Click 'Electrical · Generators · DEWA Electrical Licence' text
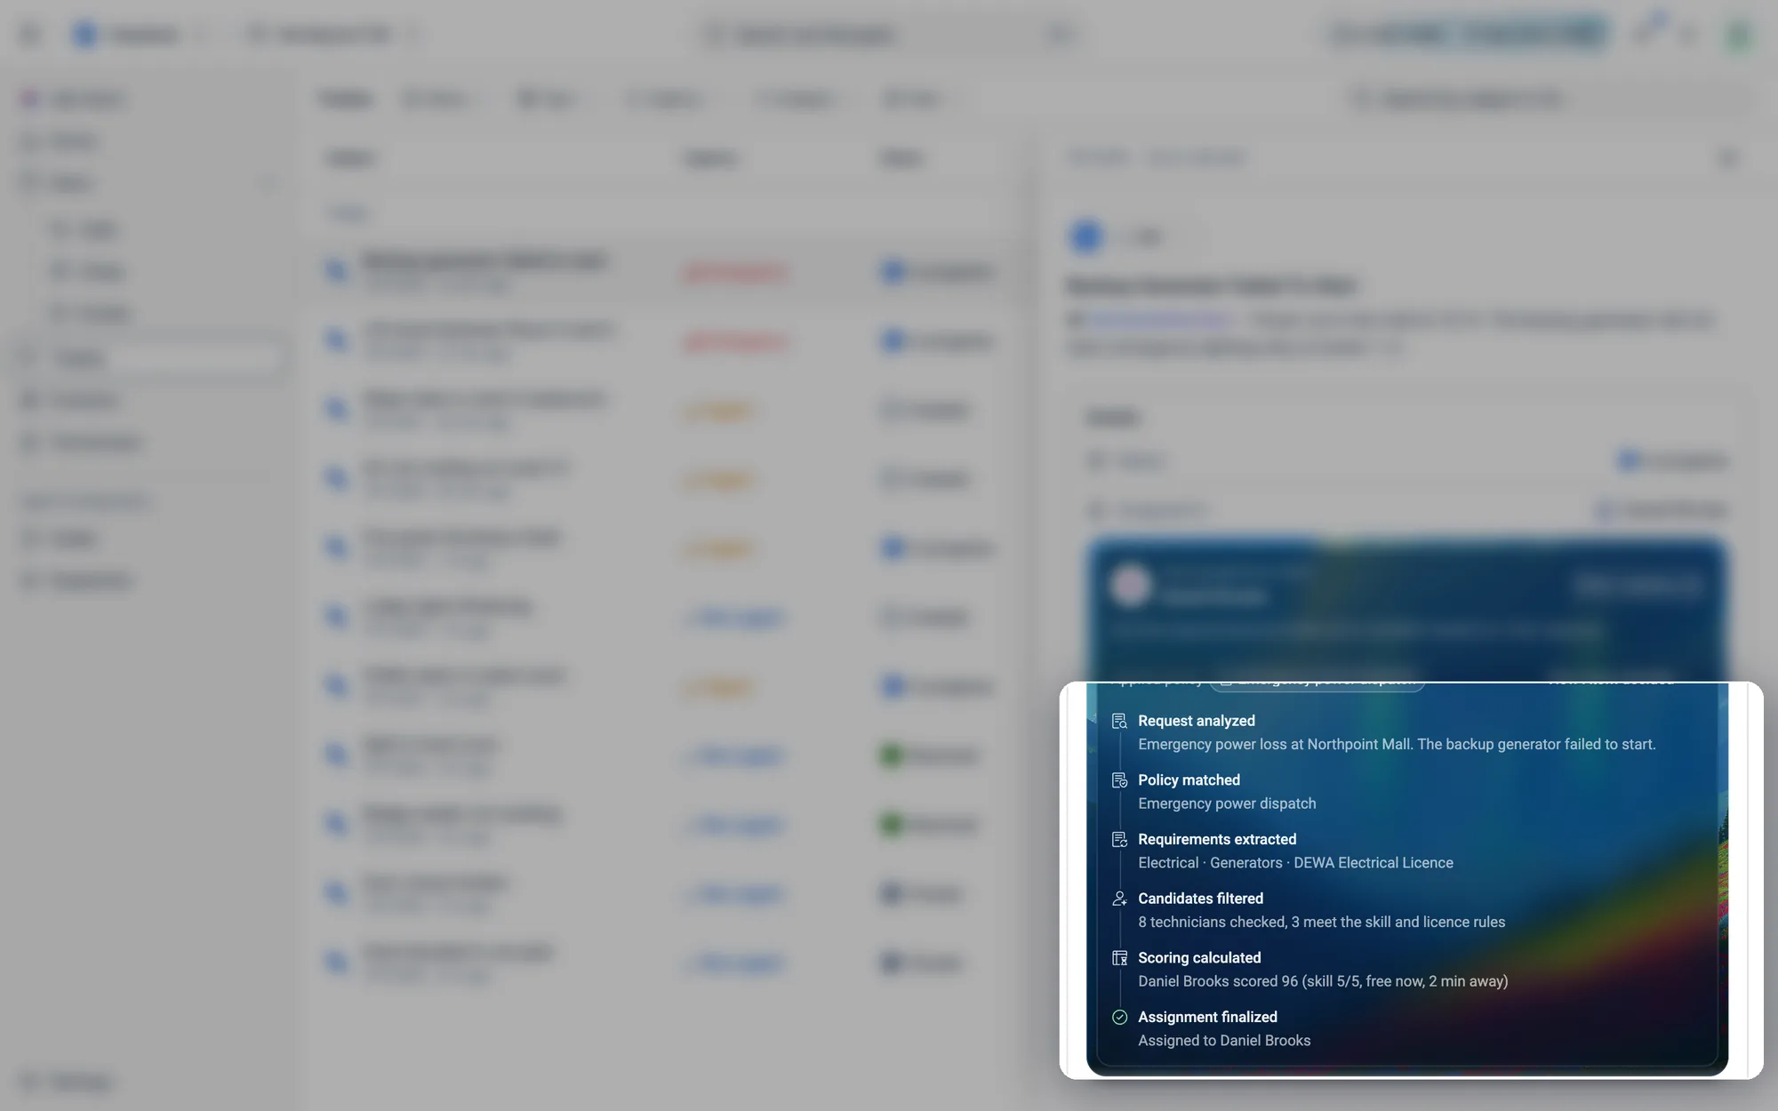Viewport: 1778px width, 1111px height. pyautogui.click(x=1295, y=863)
